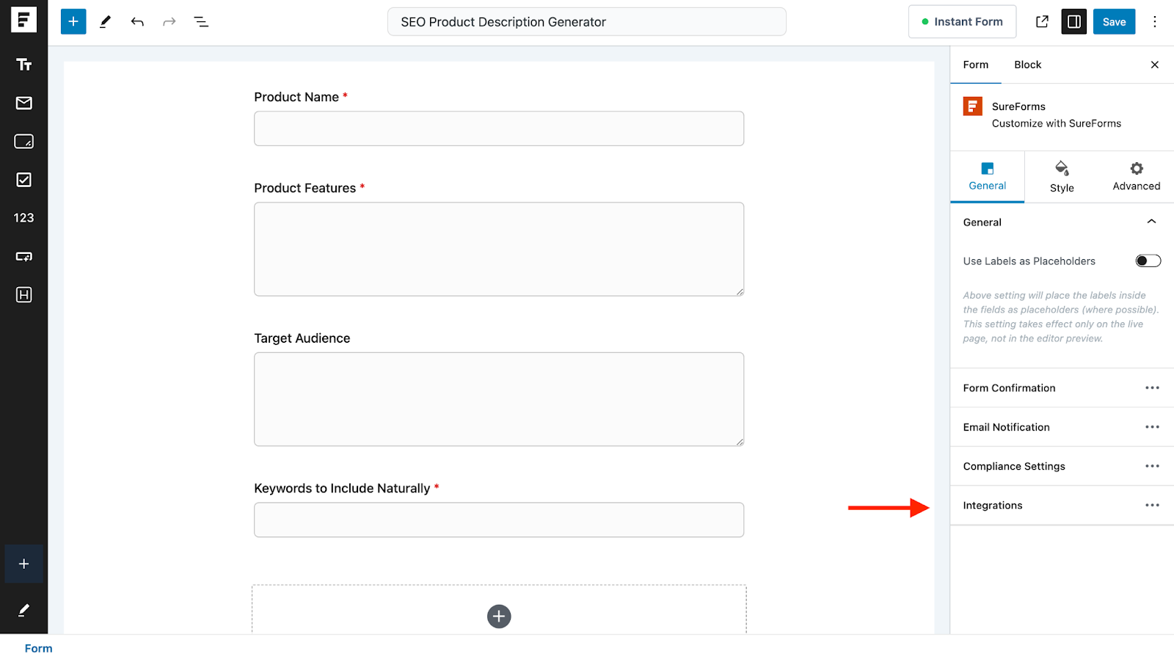The width and height of the screenshot is (1174, 662).
Task: Open the options menu via vertical dots
Action: (1156, 21)
